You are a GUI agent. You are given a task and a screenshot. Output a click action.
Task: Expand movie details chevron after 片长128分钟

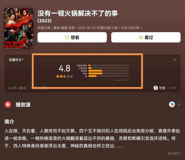point(141,28)
